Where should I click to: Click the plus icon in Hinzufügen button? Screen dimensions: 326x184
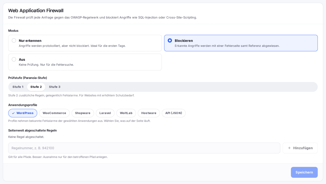point(289,148)
